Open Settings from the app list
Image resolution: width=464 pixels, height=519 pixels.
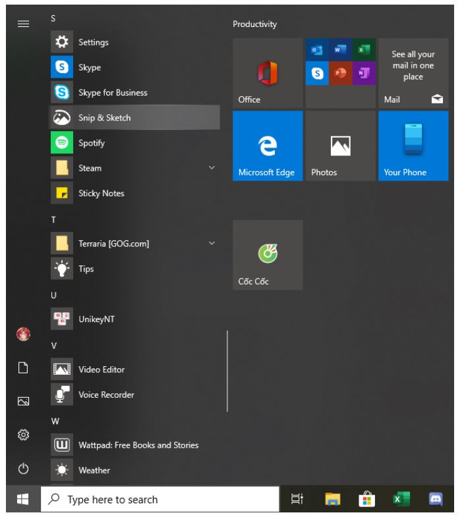pos(134,42)
